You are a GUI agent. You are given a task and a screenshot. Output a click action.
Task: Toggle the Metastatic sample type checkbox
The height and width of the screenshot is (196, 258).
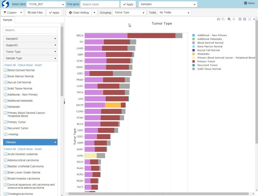click(x=6, y=107)
